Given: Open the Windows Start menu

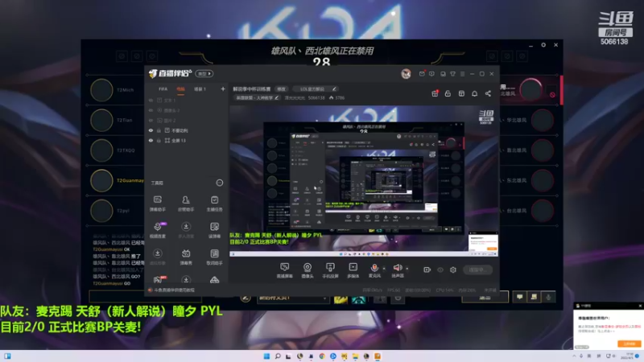Looking at the screenshot, I should click(x=266, y=356).
